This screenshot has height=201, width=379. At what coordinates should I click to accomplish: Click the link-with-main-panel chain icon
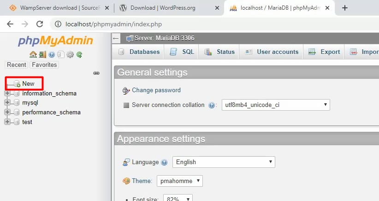96,73
